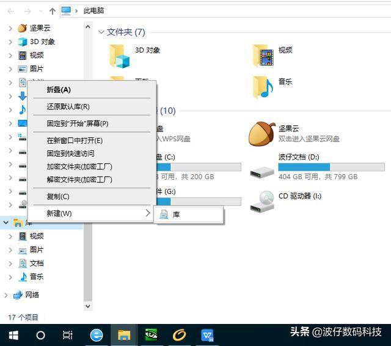Screen dimensions: 391x346
Task: Expand 音乐 library node under 库
Action: point(10,277)
